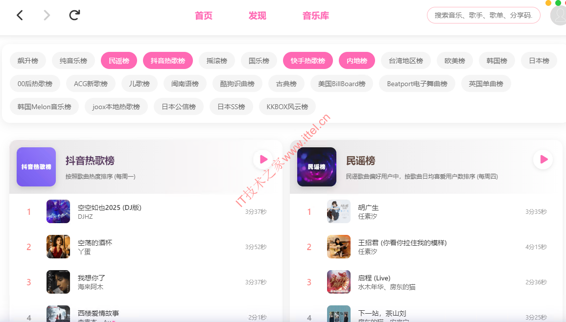This screenshot has width=566, height=322.
Task: Toggle the 酷狗识曲榜 chip
Action: 237,84
